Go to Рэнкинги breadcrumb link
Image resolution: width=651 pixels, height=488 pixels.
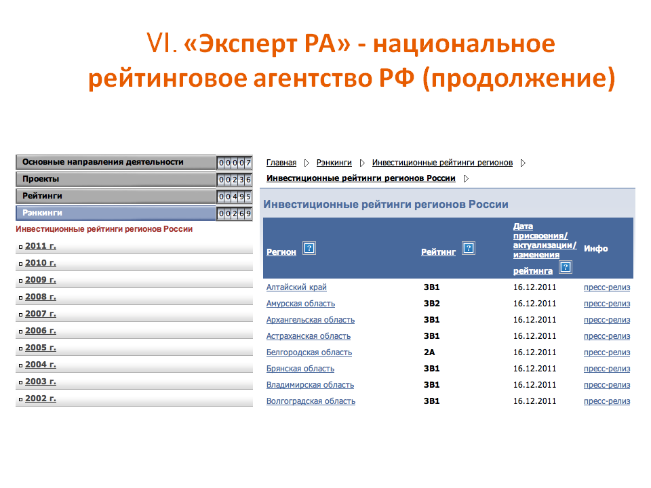tap(334, 163)
